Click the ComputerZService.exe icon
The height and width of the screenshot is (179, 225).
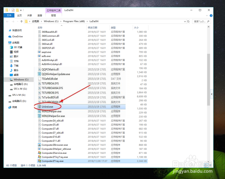(x=39, y=153)
